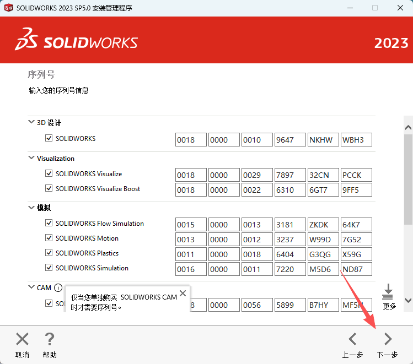Click the SOLIDWORKS app icon in title bar
Viewport: 413px width, 364px height.
tap(8, 8)
